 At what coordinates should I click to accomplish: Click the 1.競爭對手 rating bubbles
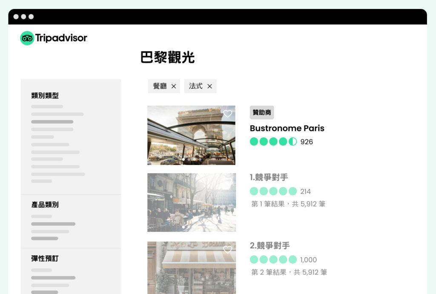pyautogui.click(x=273, y=191)
